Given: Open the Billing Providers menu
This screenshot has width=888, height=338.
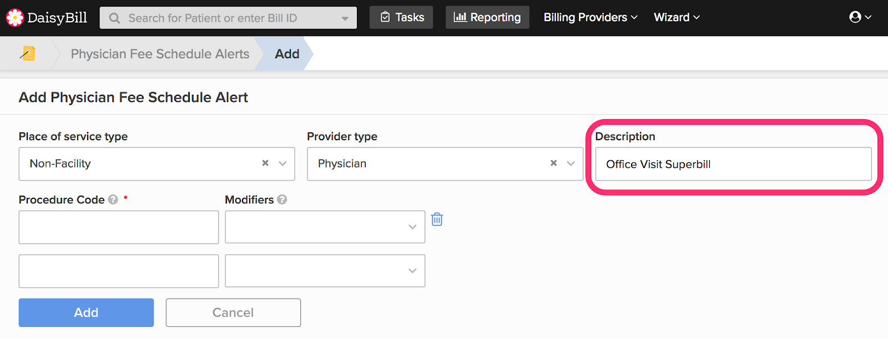Looking at the screenshot, I should (x=591, y=17).
